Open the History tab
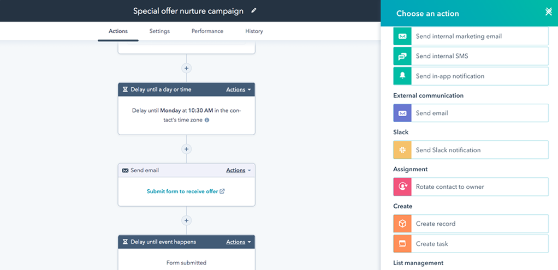The width and height of the screenshot is (558, 270). 254,31
